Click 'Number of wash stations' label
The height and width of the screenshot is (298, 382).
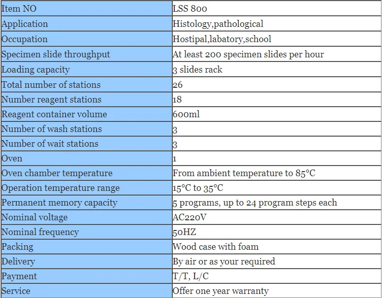coord(51,129)
